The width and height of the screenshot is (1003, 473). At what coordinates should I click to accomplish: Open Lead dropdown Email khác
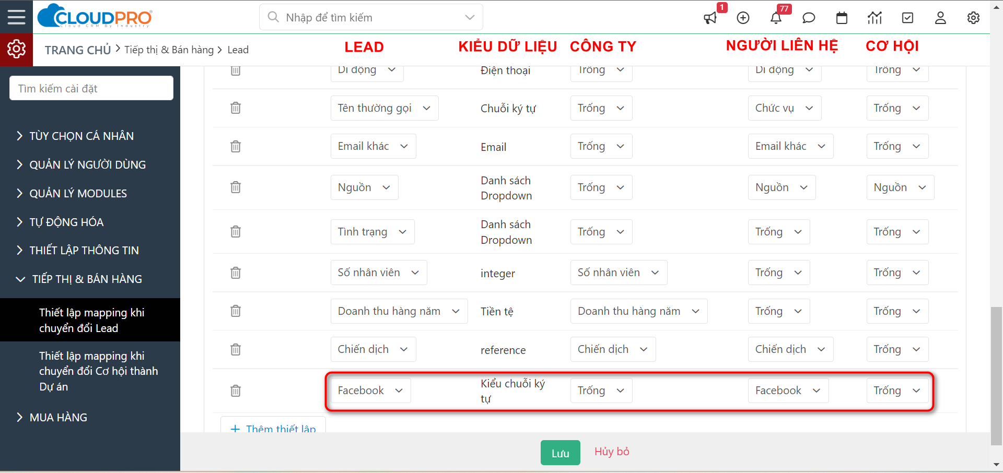click(373, 146)
